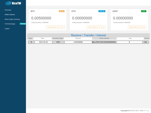
Task: Click the ETH card title
Action: click(x=74, y=11)
